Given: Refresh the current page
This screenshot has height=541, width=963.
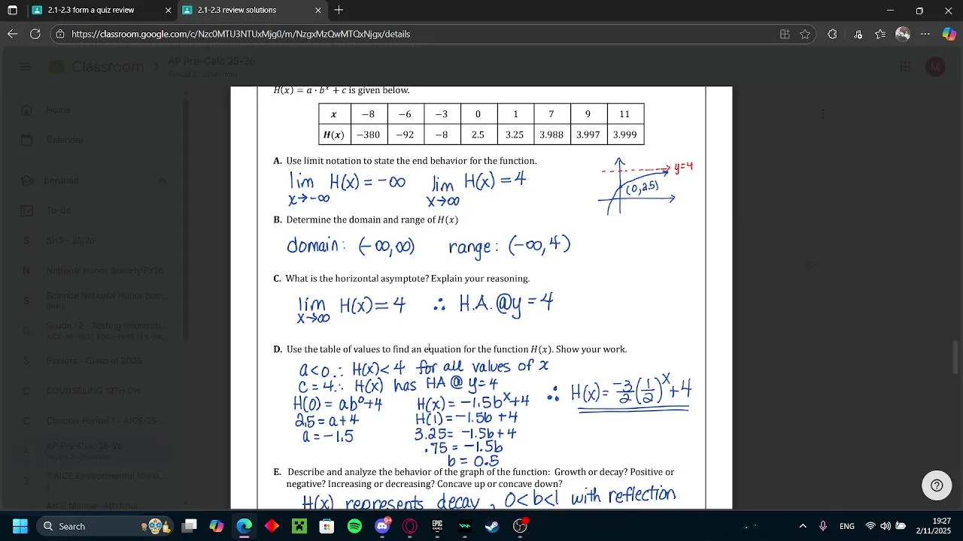Looking at the screenshot, I should pos(35,34).
